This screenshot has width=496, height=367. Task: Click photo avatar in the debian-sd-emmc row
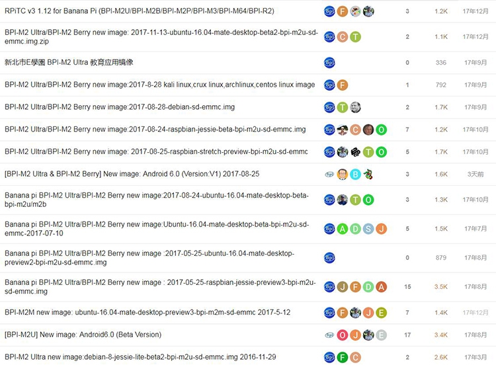coord(355,107)
